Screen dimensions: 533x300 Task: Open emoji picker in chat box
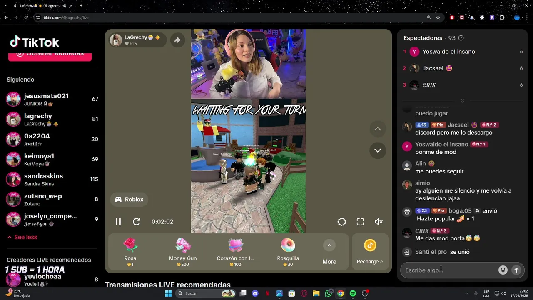[x=503, y=270]
